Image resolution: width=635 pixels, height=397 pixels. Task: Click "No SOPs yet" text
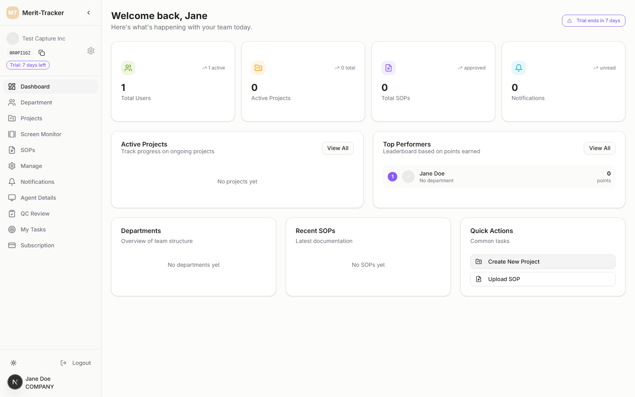[x=368, y=265]
